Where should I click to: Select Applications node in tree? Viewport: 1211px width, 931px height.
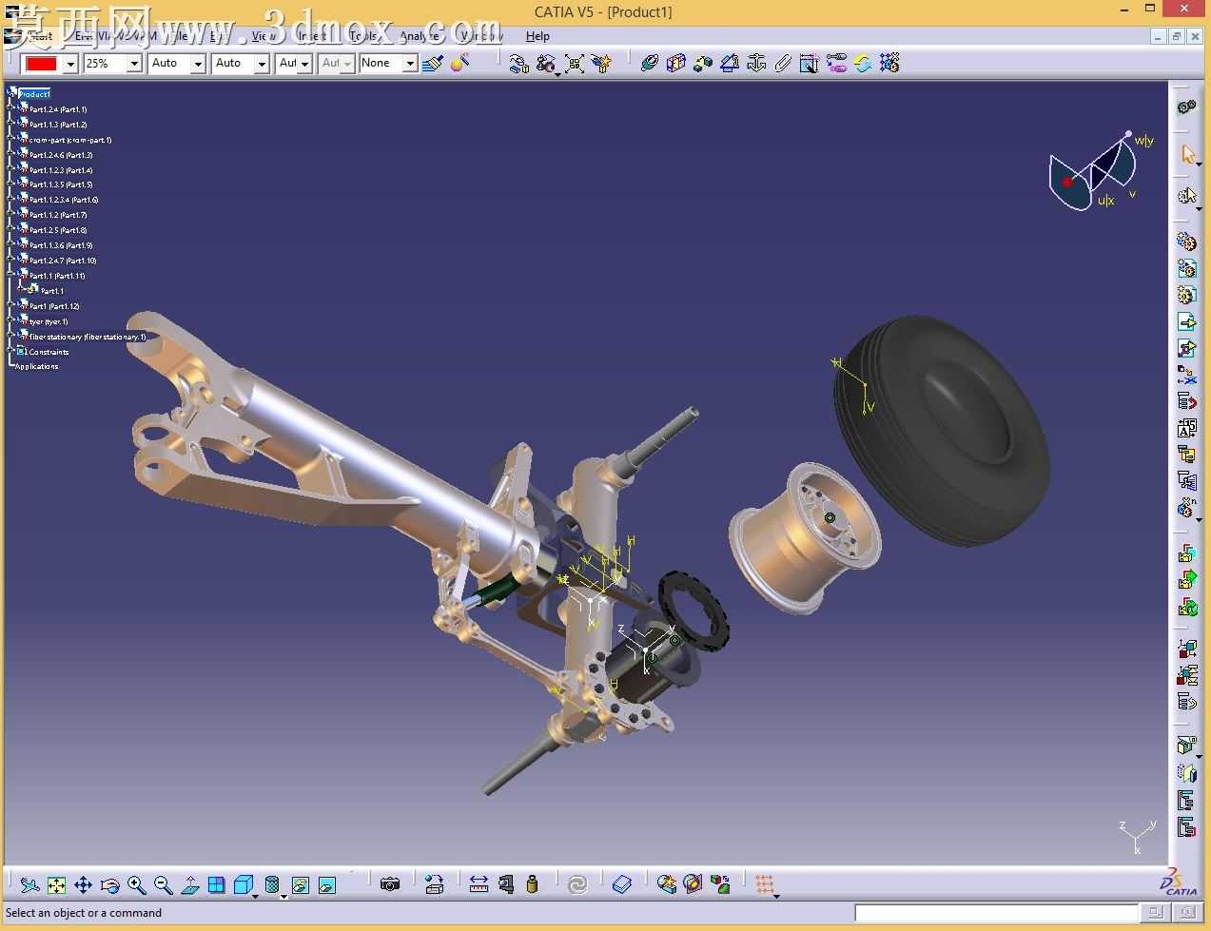tap(37, 366)
